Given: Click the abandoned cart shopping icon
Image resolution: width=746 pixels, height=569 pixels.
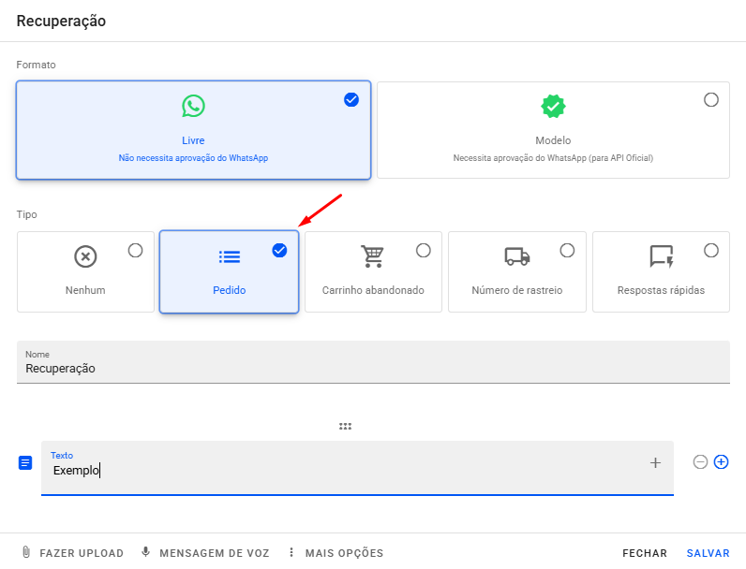Looking at the screenshot, I should (373, 256).
